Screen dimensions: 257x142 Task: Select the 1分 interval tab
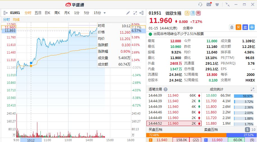[x=77, y=13]
